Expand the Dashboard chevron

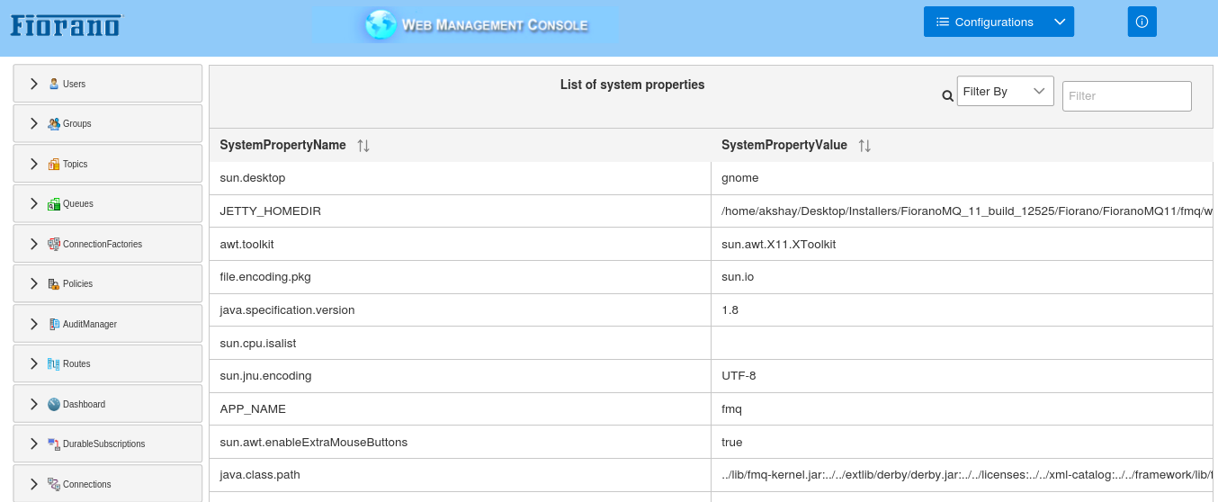(x=33, y=404)
